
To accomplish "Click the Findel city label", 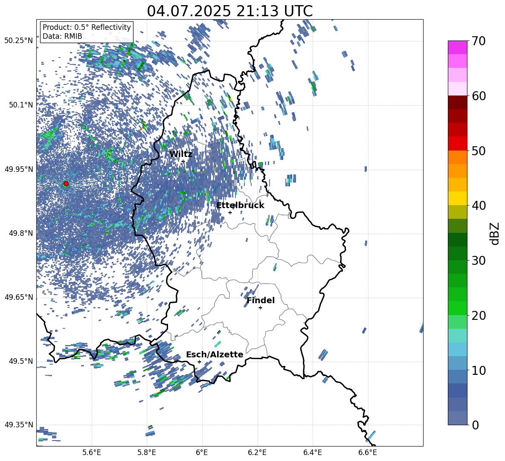I will 261,300.
